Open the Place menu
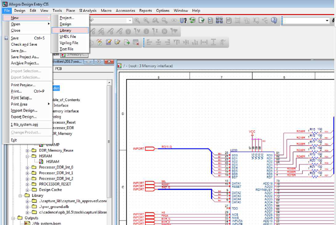Screen dimensions: 336x225 point(70,11)
